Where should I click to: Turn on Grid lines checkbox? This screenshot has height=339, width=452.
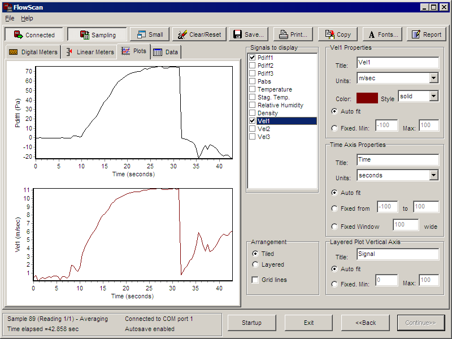[x=255, y=280]
